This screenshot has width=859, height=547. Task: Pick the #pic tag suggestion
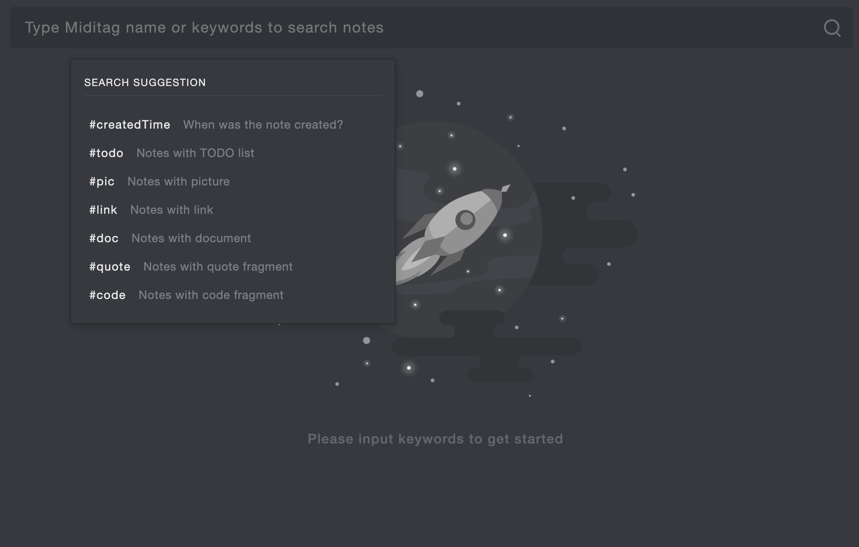[x=102, y=181]
